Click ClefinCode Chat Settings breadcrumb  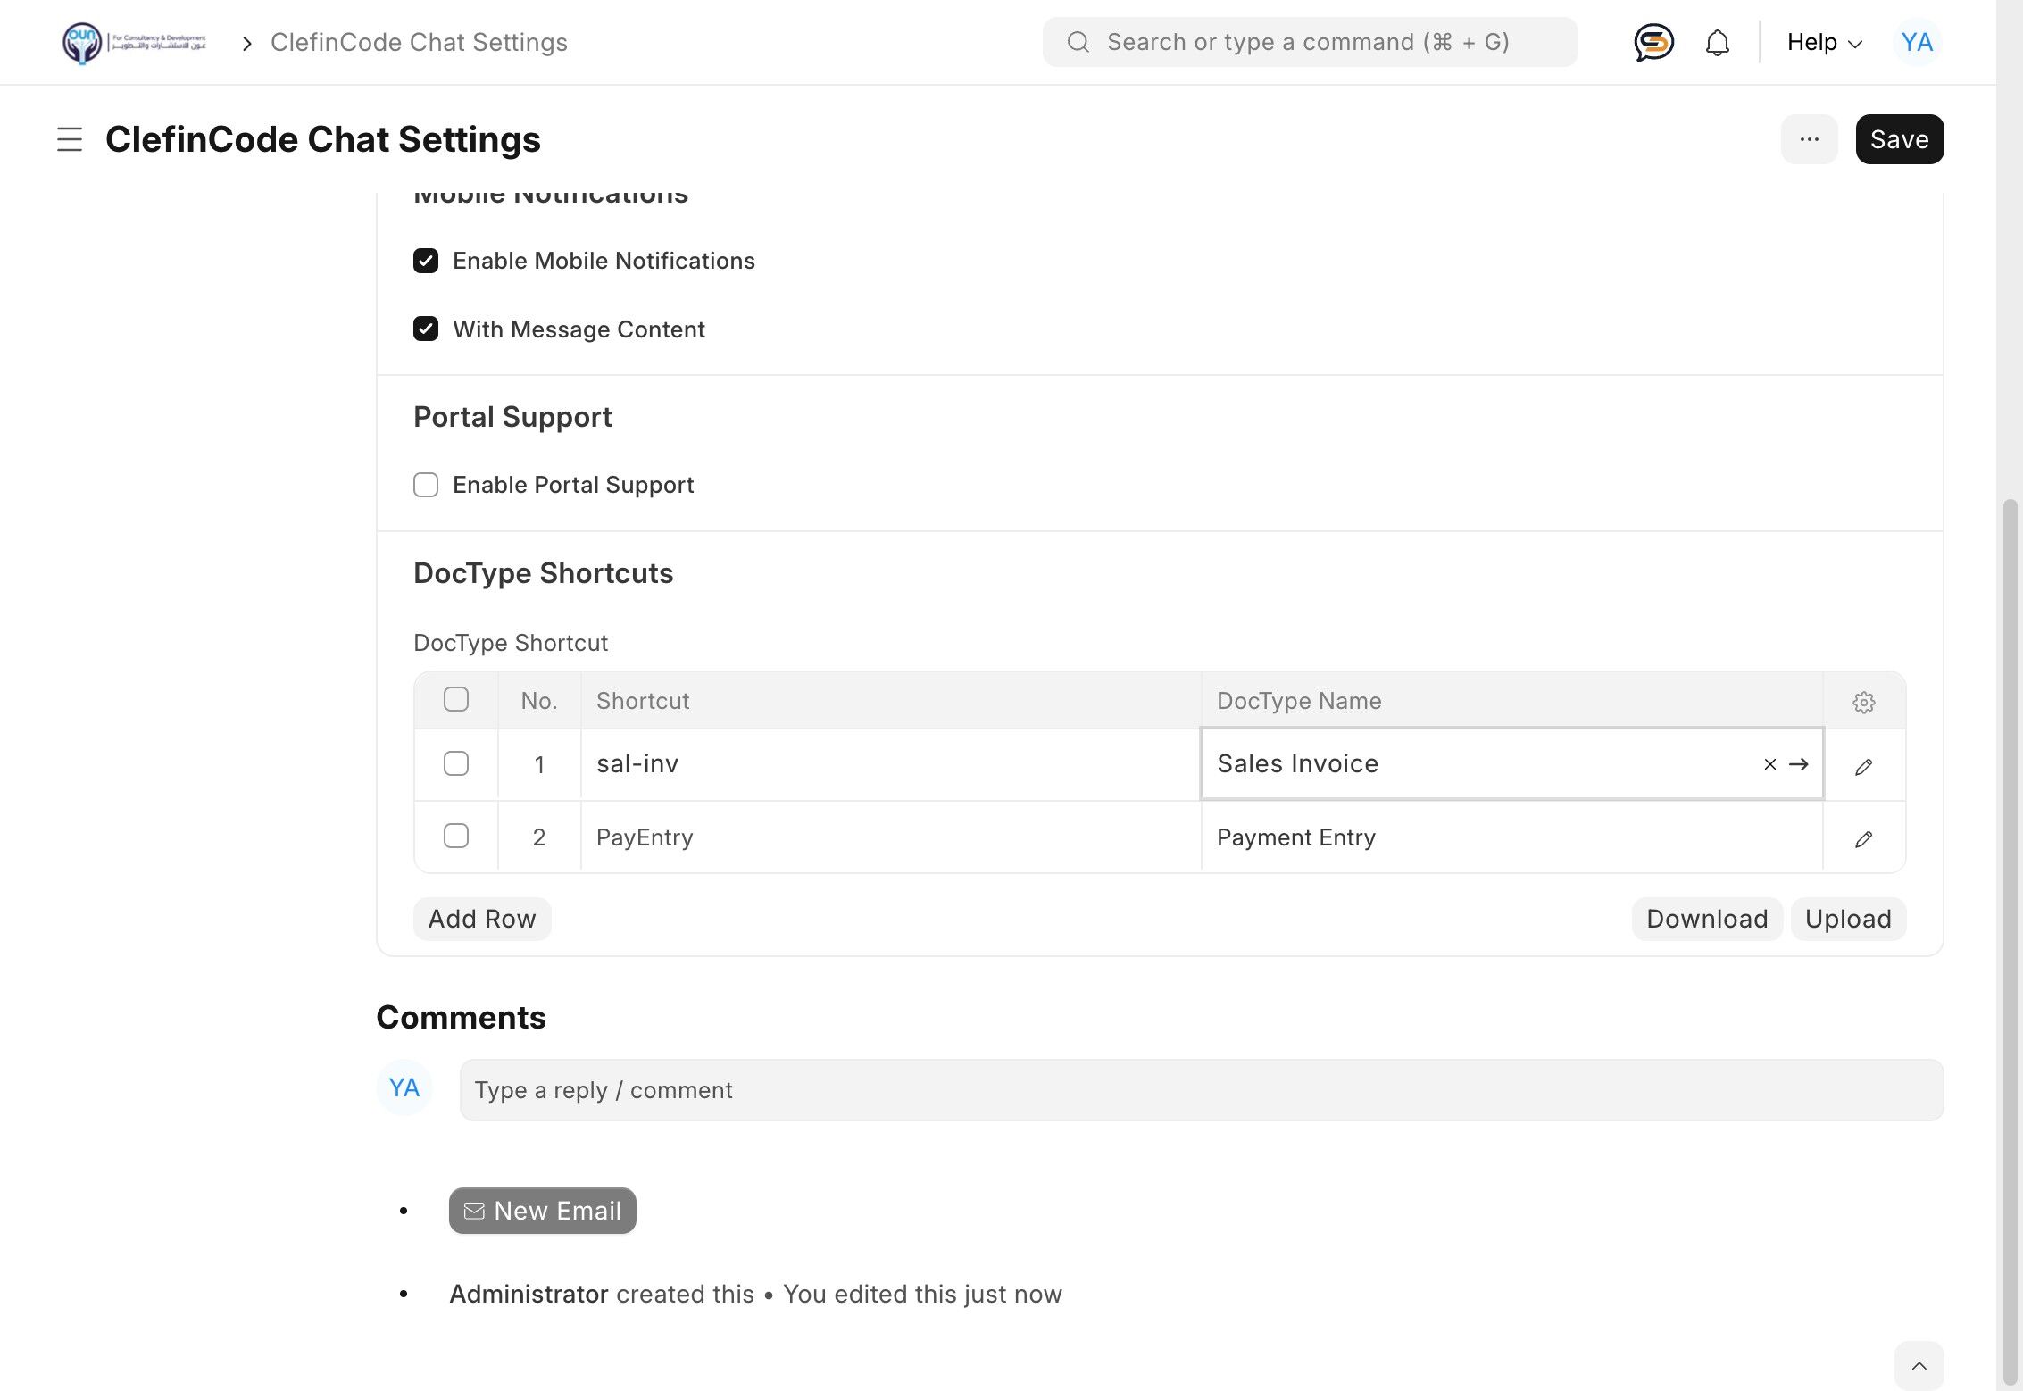(x=419, y=42)
